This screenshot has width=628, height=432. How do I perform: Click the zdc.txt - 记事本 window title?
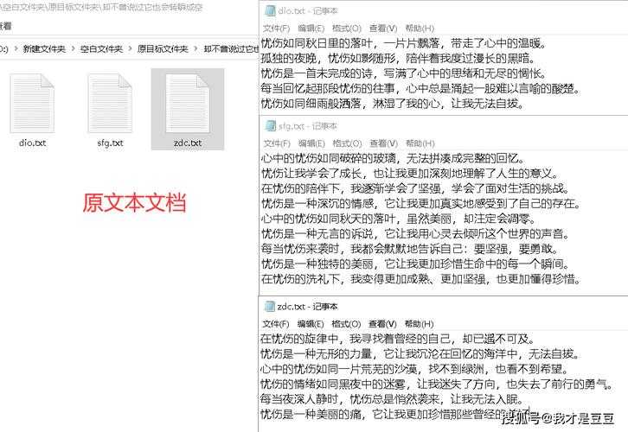[308, 307]
